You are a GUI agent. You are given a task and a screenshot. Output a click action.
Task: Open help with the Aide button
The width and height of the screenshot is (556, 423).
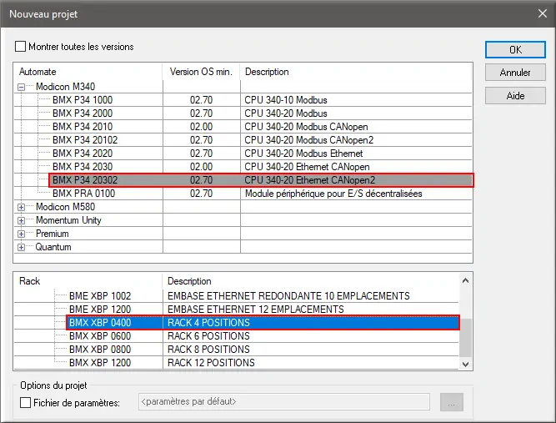point(515,96)
